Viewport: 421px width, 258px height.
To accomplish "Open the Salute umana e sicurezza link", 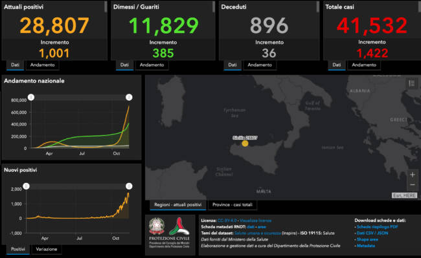I will (x=258, y=233).
